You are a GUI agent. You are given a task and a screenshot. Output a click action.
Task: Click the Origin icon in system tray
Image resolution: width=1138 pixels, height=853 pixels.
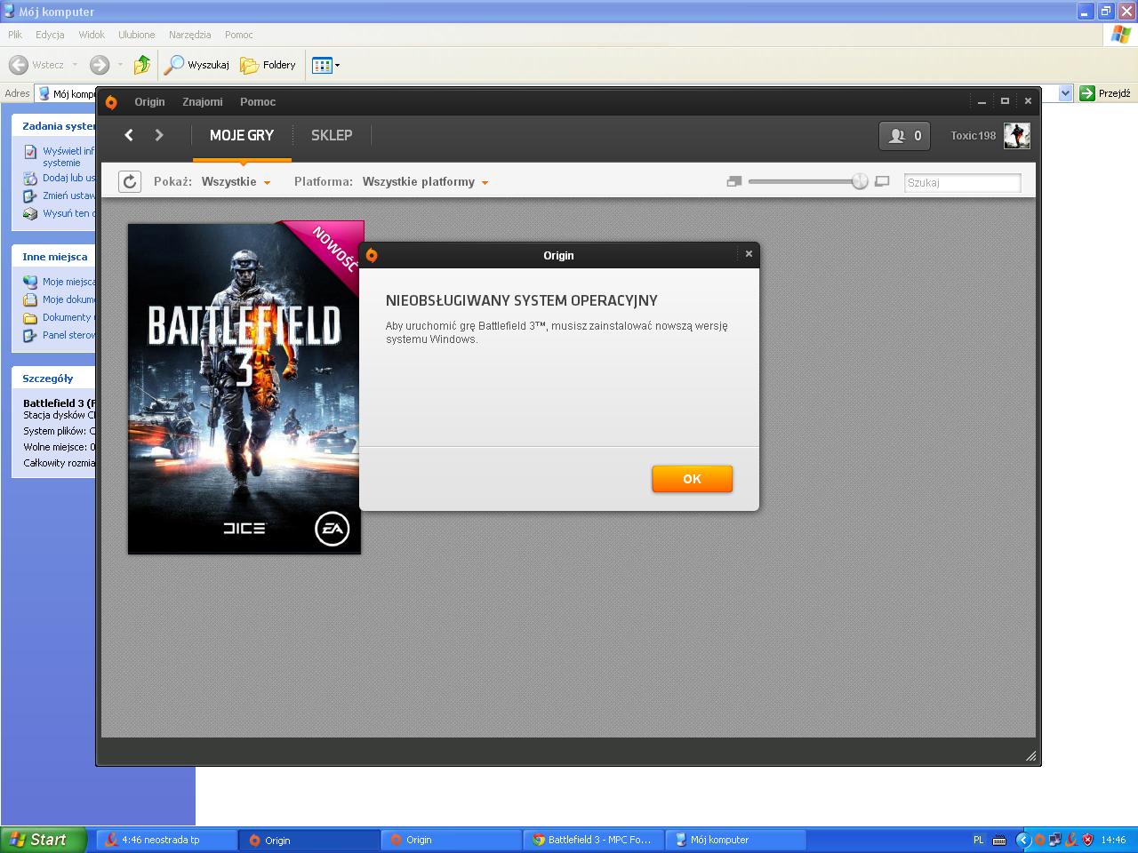click(x=1039, y=840)
